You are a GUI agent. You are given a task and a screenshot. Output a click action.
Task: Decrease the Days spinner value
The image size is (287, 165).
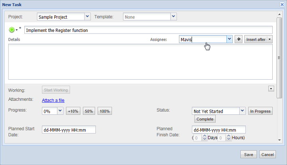pos(204,139)
